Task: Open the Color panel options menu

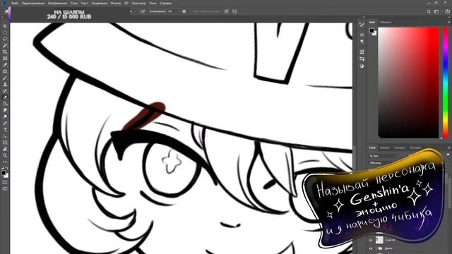Action: pyautogui.click(x=448, y=22)
